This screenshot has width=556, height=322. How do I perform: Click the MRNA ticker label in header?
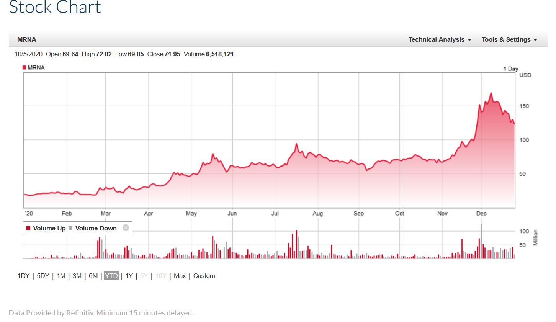click(27, 39)
